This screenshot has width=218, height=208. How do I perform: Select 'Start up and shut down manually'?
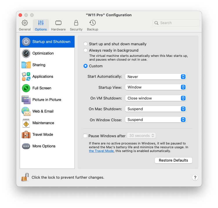(x=86, y=44)
